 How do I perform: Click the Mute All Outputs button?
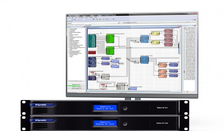point(76,88)
